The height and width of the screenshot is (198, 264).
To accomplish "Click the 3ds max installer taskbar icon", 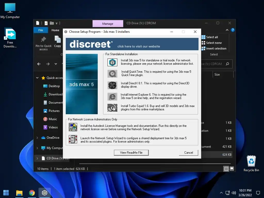I will (x=44, y=193).
